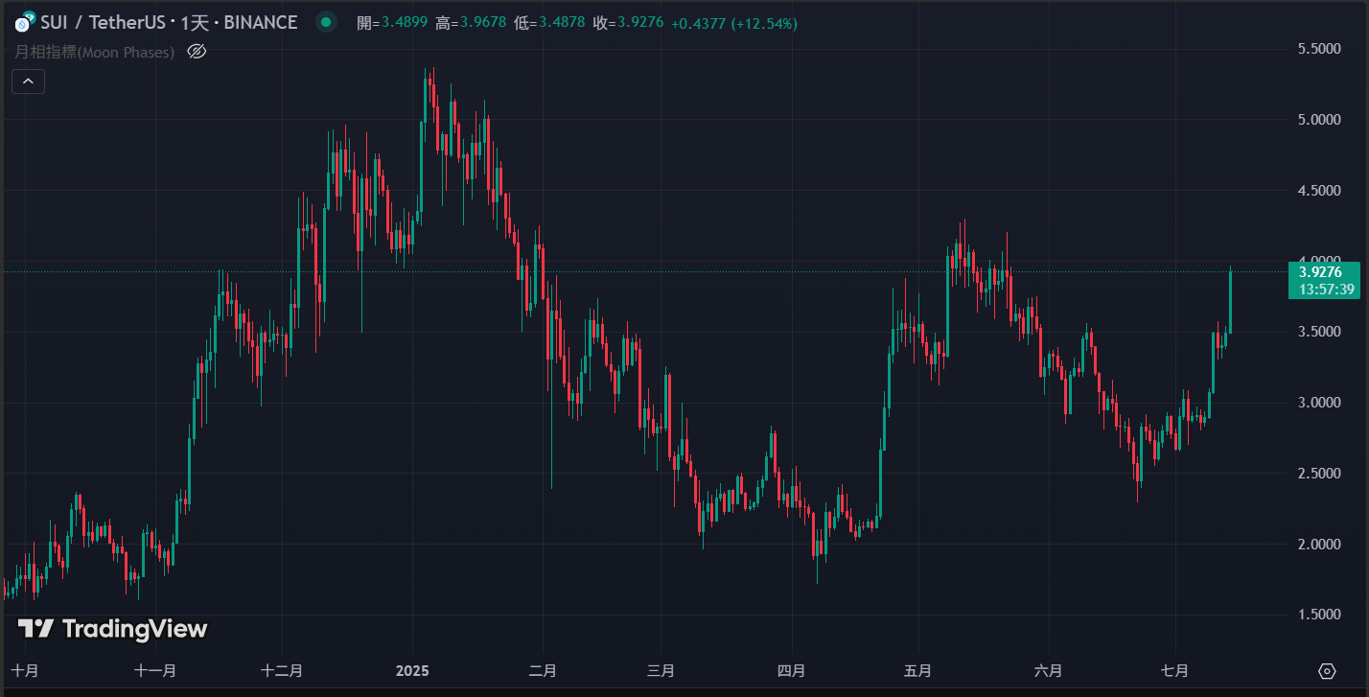Screen dimensions: 1369x697
Task: Click the latest tall green candle
Action: coord(1231,301)
